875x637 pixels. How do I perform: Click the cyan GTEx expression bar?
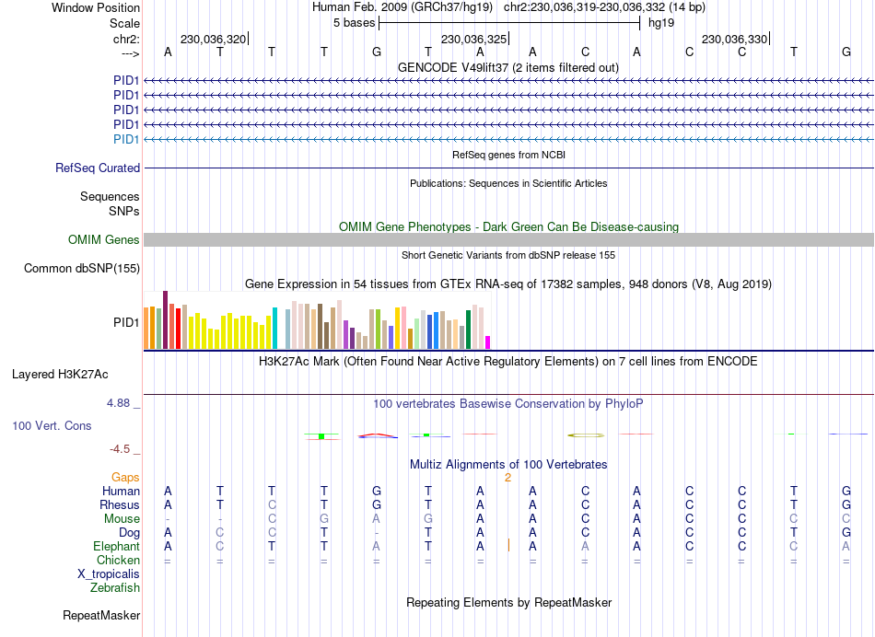tap(274, 328)
